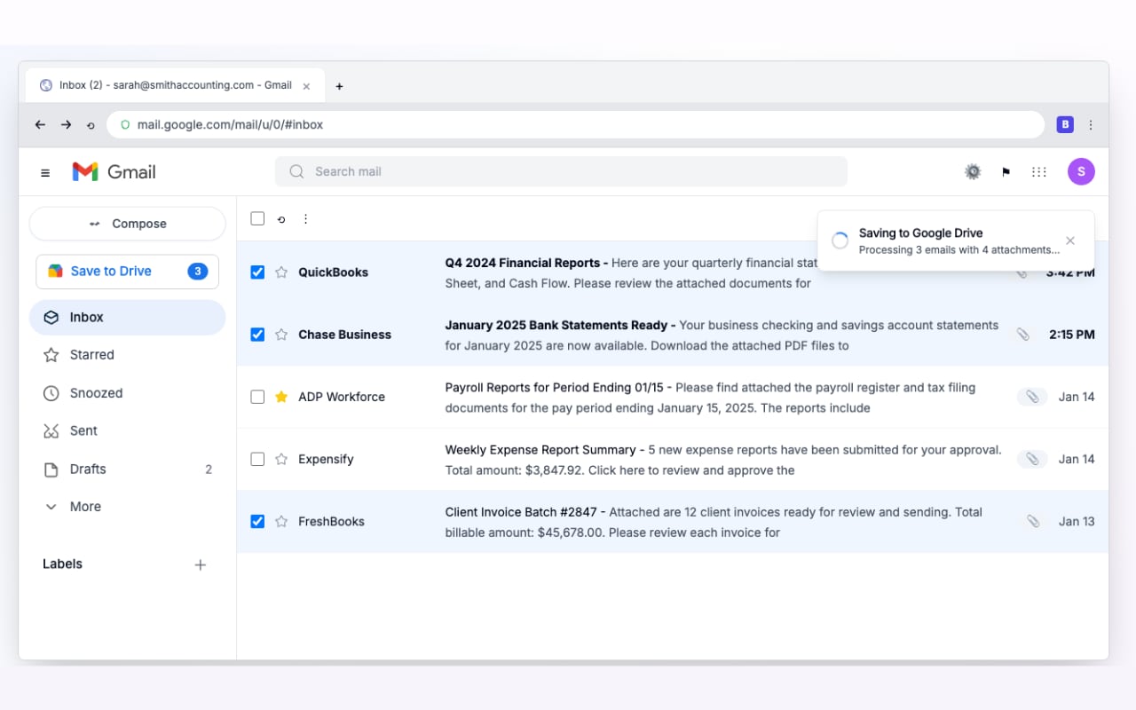Click the settings gear icon
The width and height of the screenshot is (1136, 710).
[972, 171]
